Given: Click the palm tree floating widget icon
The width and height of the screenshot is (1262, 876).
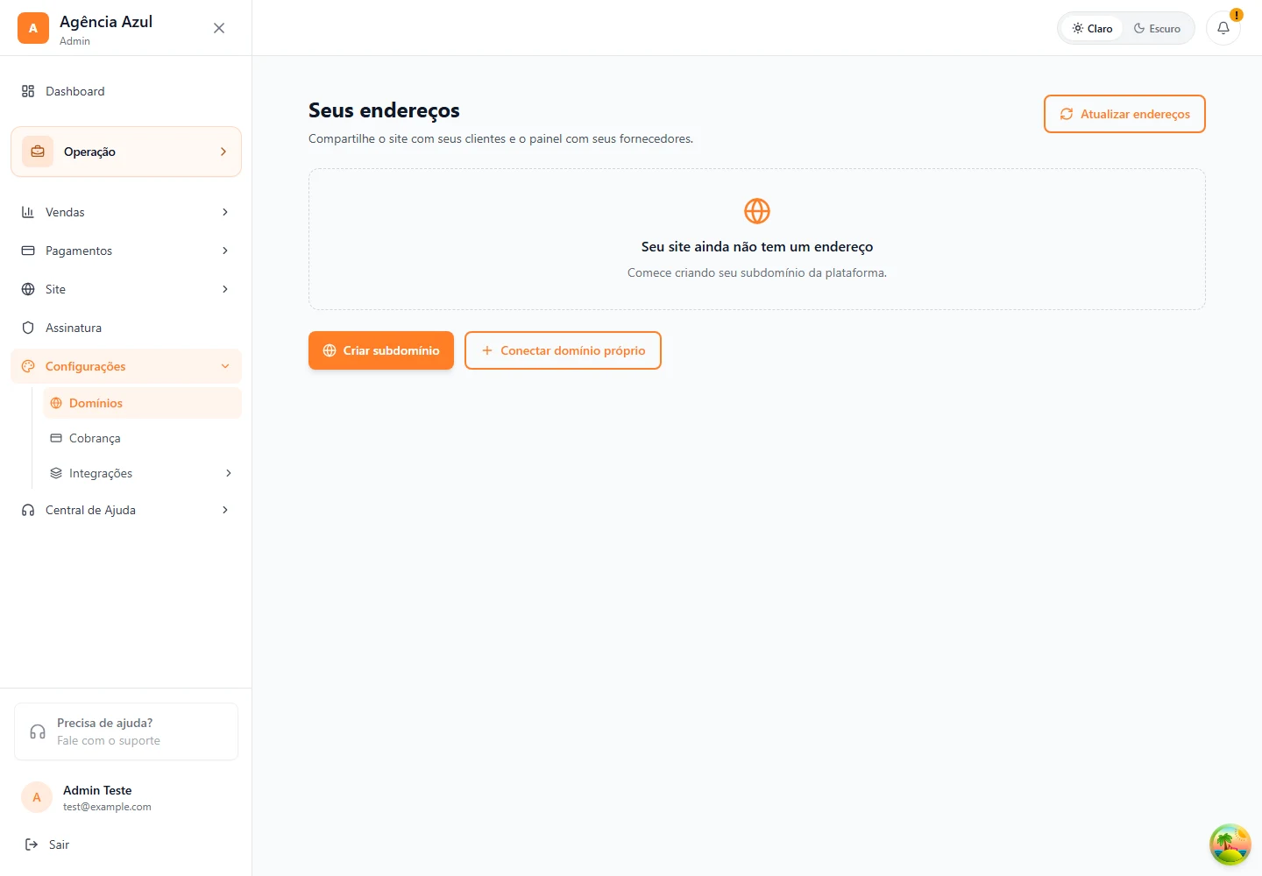Looking at the screenshot, I should coord(1230,844).
